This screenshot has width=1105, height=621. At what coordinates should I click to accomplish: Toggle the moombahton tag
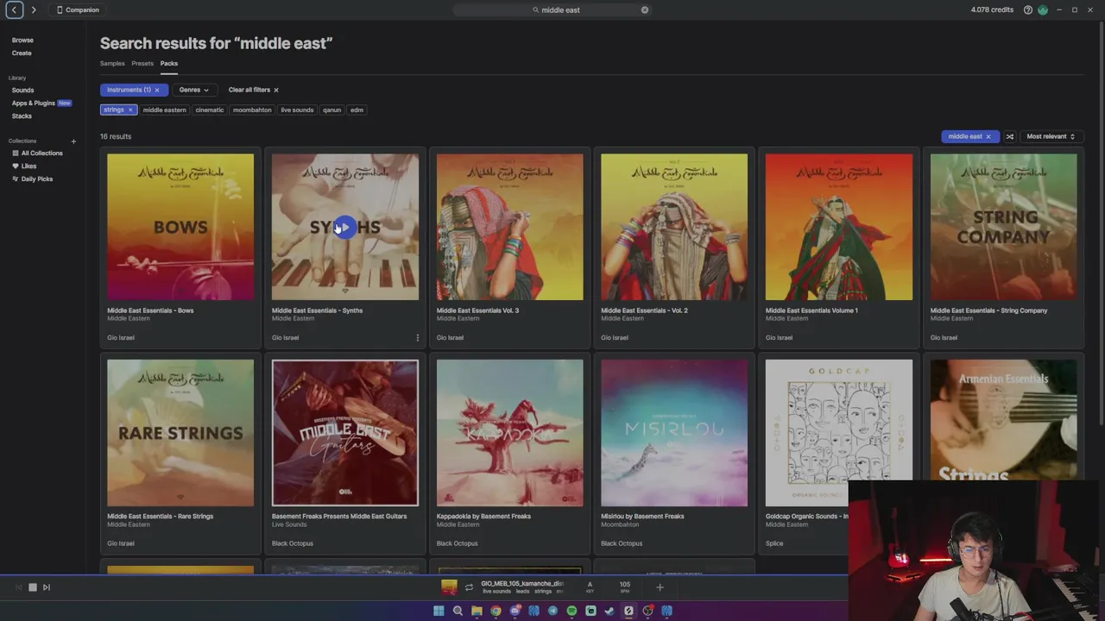[252, 110]
